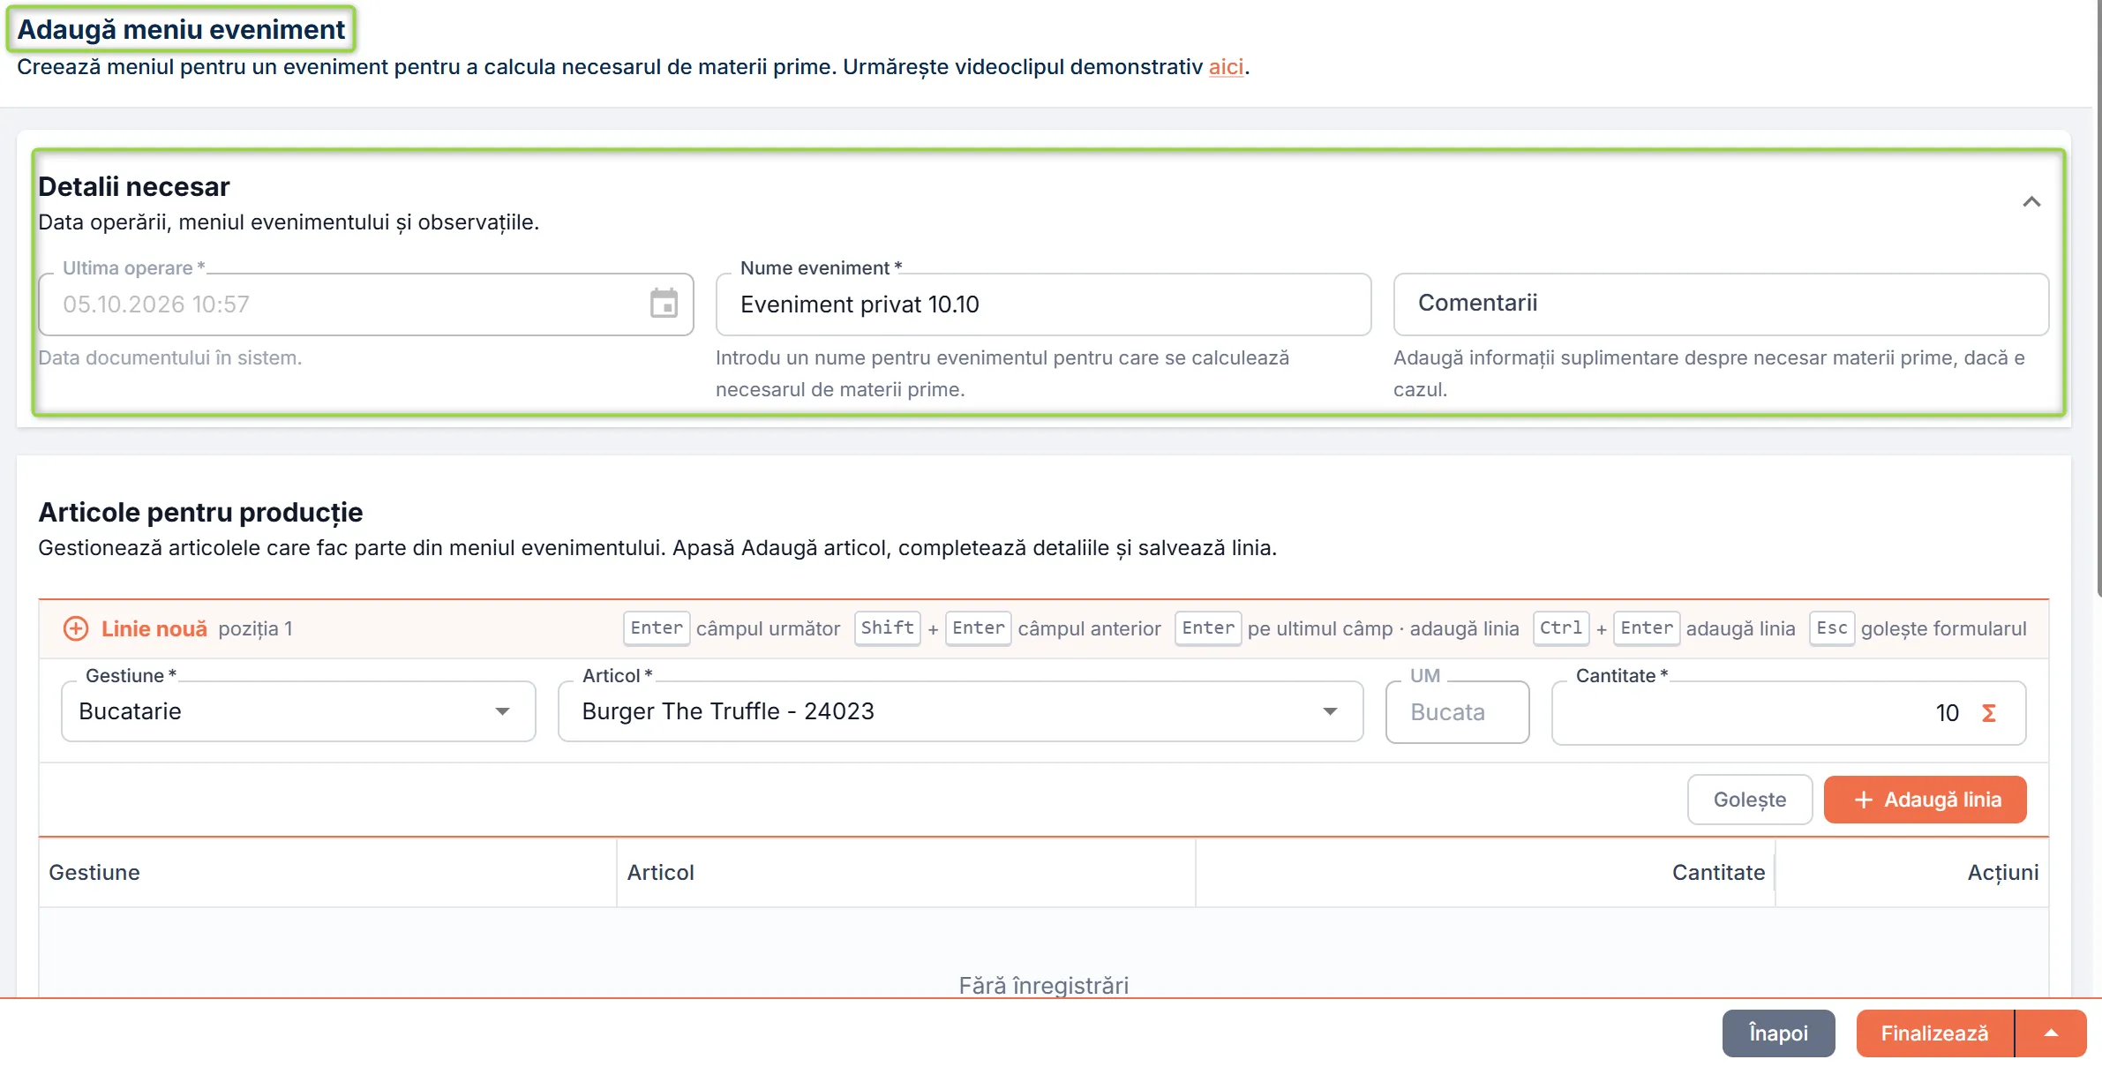Collapse the Detalii necesar section chevron
The image size is (2102, 1067).
(x=2031, y=202)
